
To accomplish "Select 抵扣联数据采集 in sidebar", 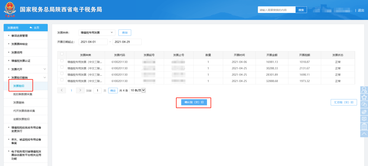I will point(23,94).
